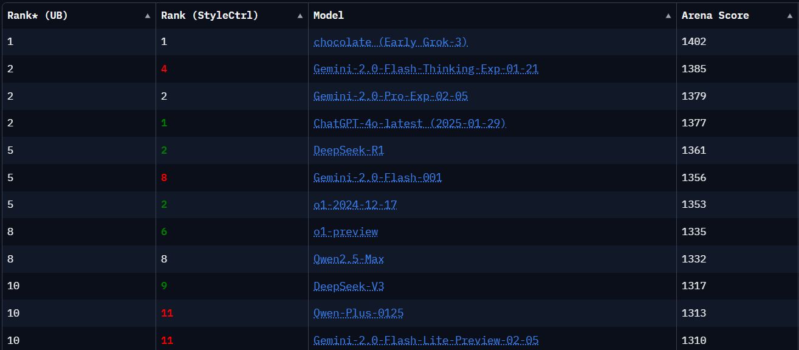Open the o1-2024-12-17 model link
This screenshot has height=350, width=799.
pyautogui.click(x=355, y=204)
